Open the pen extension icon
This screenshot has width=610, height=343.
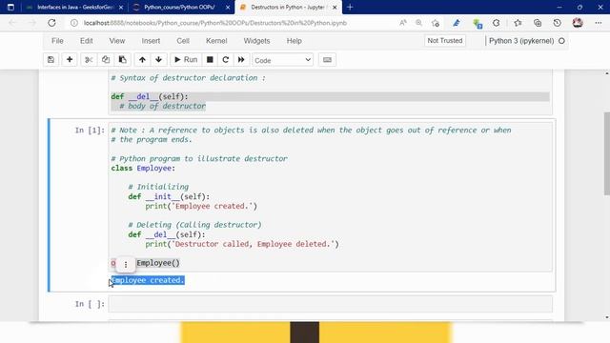457,23
